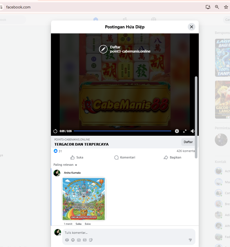Viewport: 230px width, 247px height.
Task: Click the 1 menit comment timestamp
Action: click(68, 224)
